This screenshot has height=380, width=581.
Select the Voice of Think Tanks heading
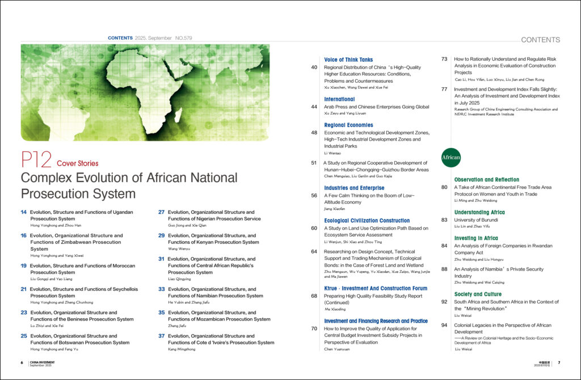pos(348,60)
